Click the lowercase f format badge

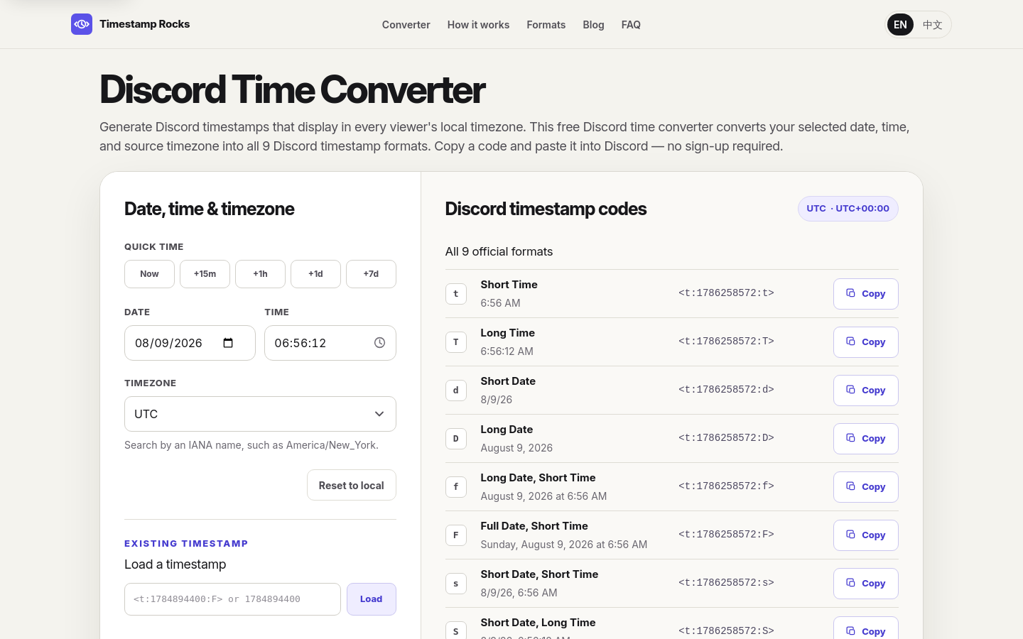[456, 487]
